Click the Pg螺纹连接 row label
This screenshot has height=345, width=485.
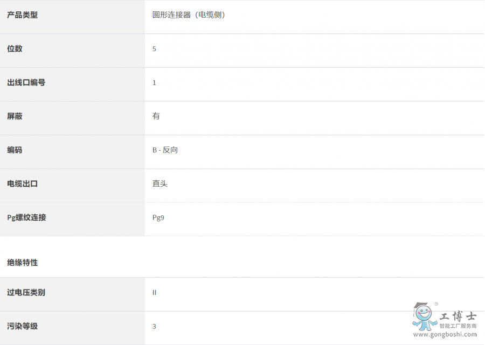pos(26,218)
